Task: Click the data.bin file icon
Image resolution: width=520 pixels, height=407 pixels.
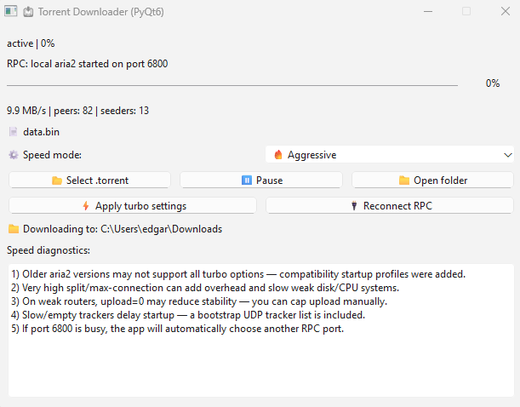Action: pos(13,132)
